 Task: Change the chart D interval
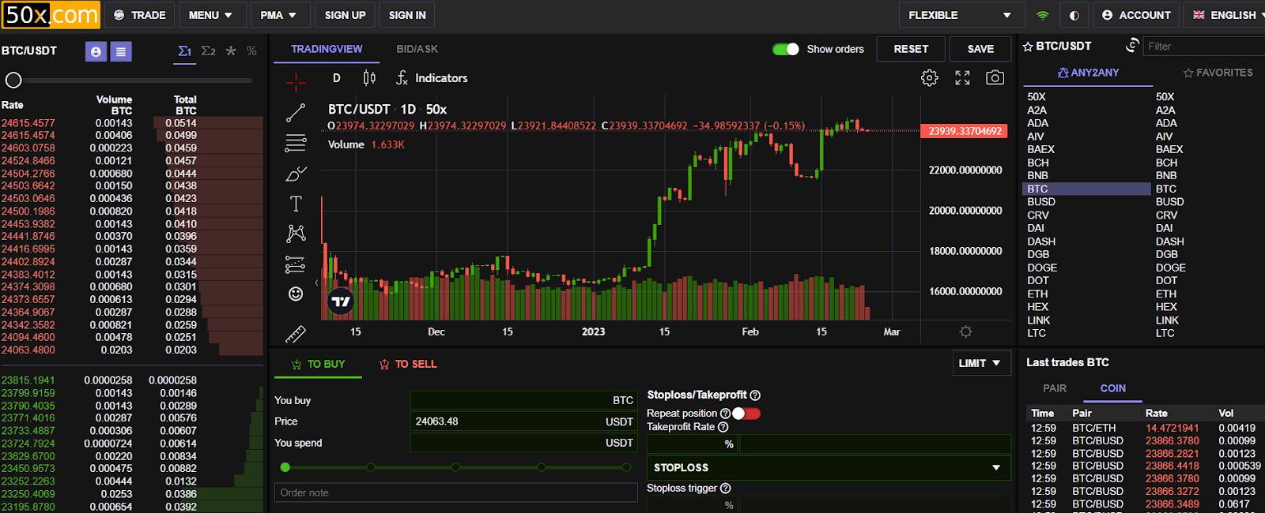337,77
